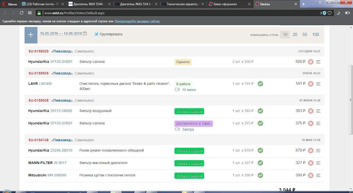This screenshot has width=353, height=193.
Task: Open the Opera Меню button
Action: pyautogui.click(x=10, y=4)
